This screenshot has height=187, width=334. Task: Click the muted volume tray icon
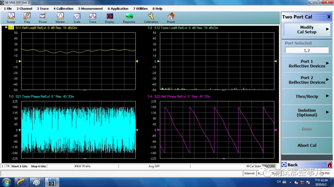[296, 182]
